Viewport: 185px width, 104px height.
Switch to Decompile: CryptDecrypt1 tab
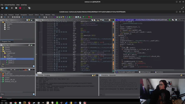[x=126, y=72]
